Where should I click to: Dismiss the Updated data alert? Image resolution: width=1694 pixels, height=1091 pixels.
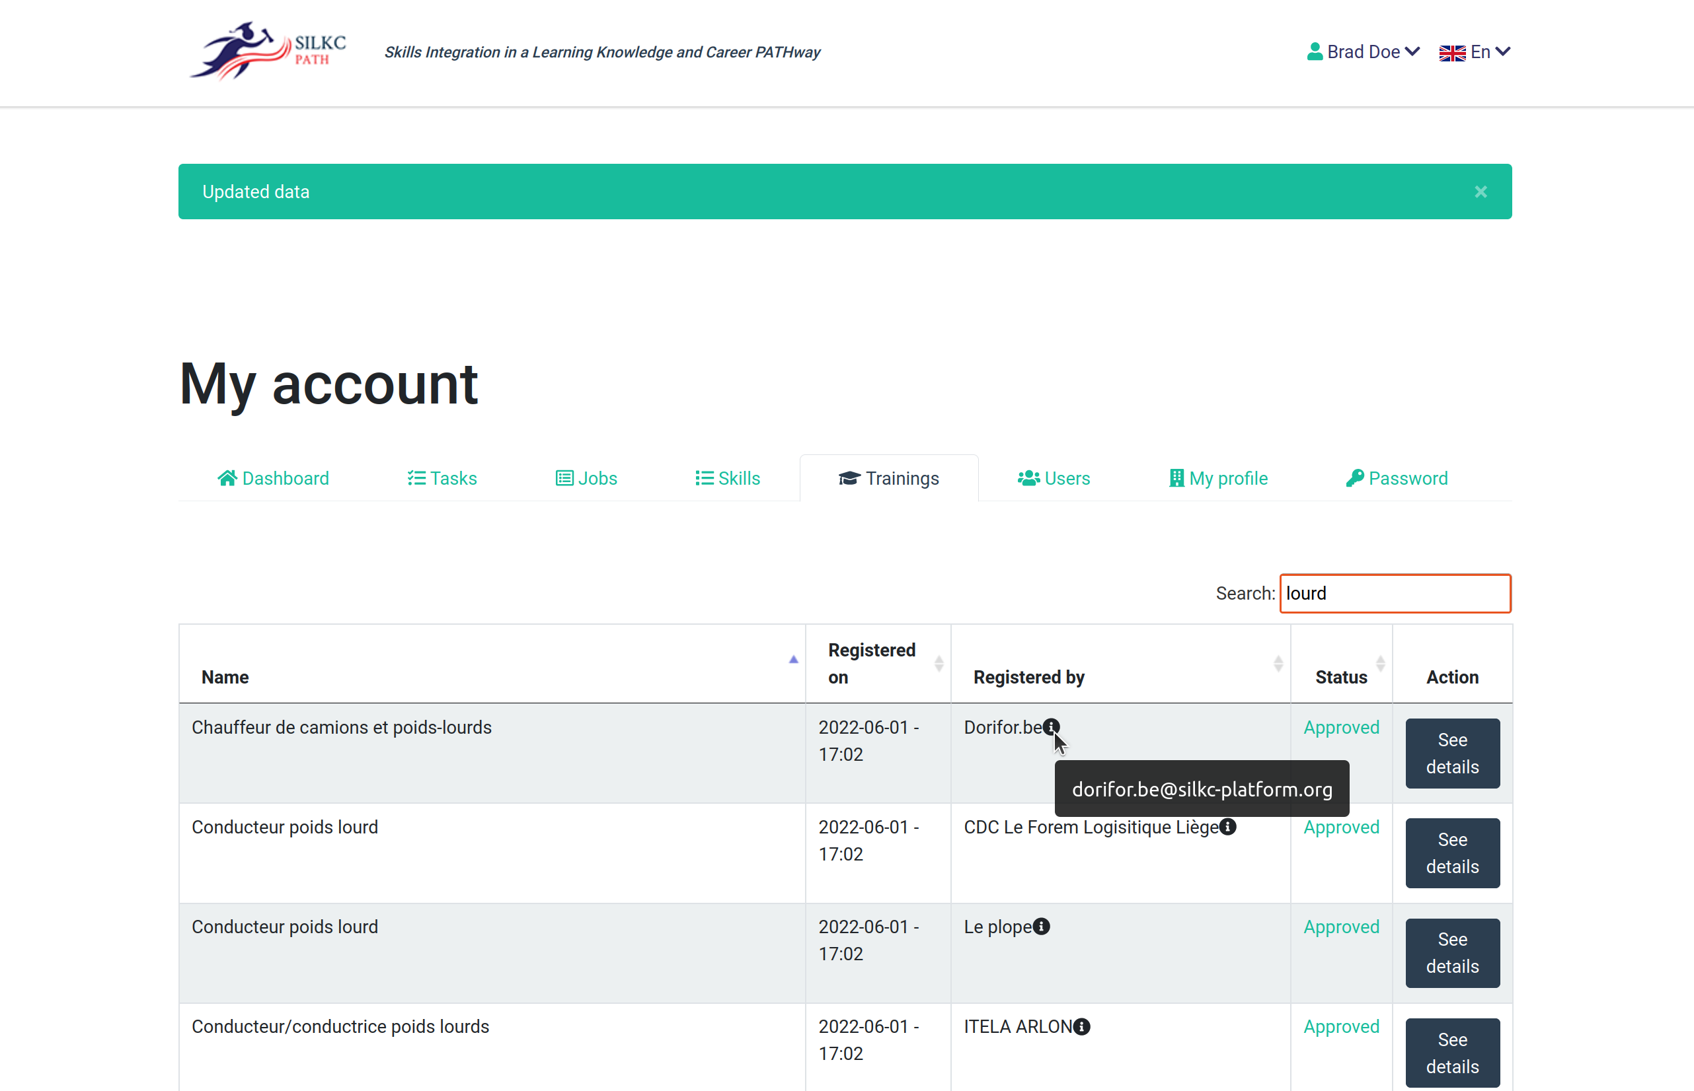(1480, 192)
